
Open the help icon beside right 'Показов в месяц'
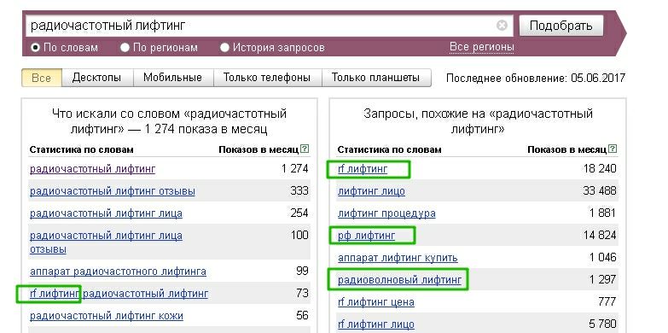(x=613, y=149)
